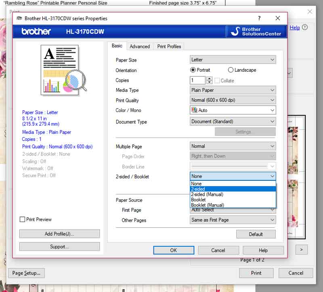Click the Help link in Print window

coord(295,28)
